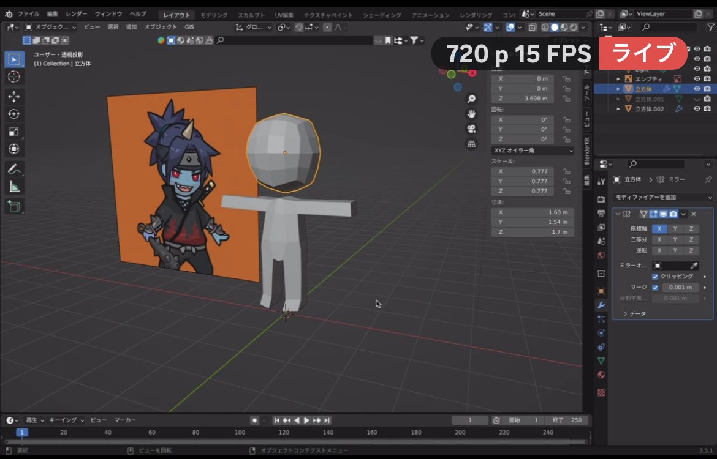The height and width of the screenshot is (459, 717).
Task: Click the 終了 250 end frame field
Action: tap(568, 420)
